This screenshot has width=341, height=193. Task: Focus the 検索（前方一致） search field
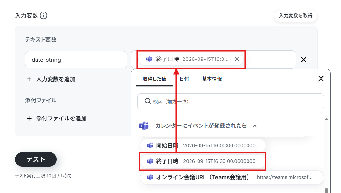coord(231,101)
